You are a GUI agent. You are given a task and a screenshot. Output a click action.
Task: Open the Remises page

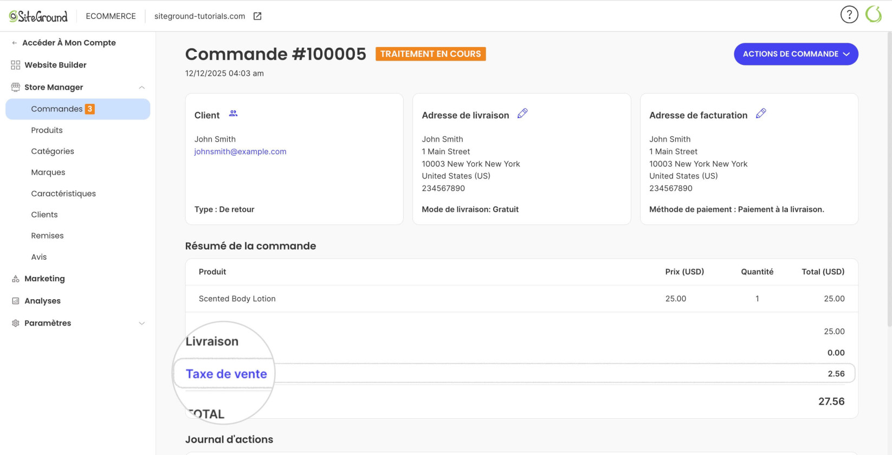coord(47,236)
